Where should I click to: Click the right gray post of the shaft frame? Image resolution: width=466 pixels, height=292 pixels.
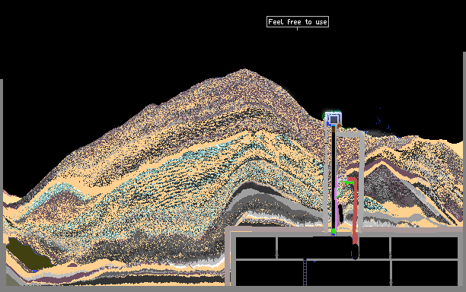pos(362,182)
